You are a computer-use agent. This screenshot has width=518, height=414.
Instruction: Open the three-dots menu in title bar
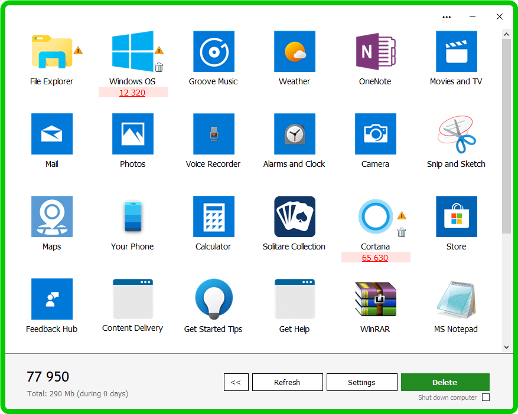[447, 17]
